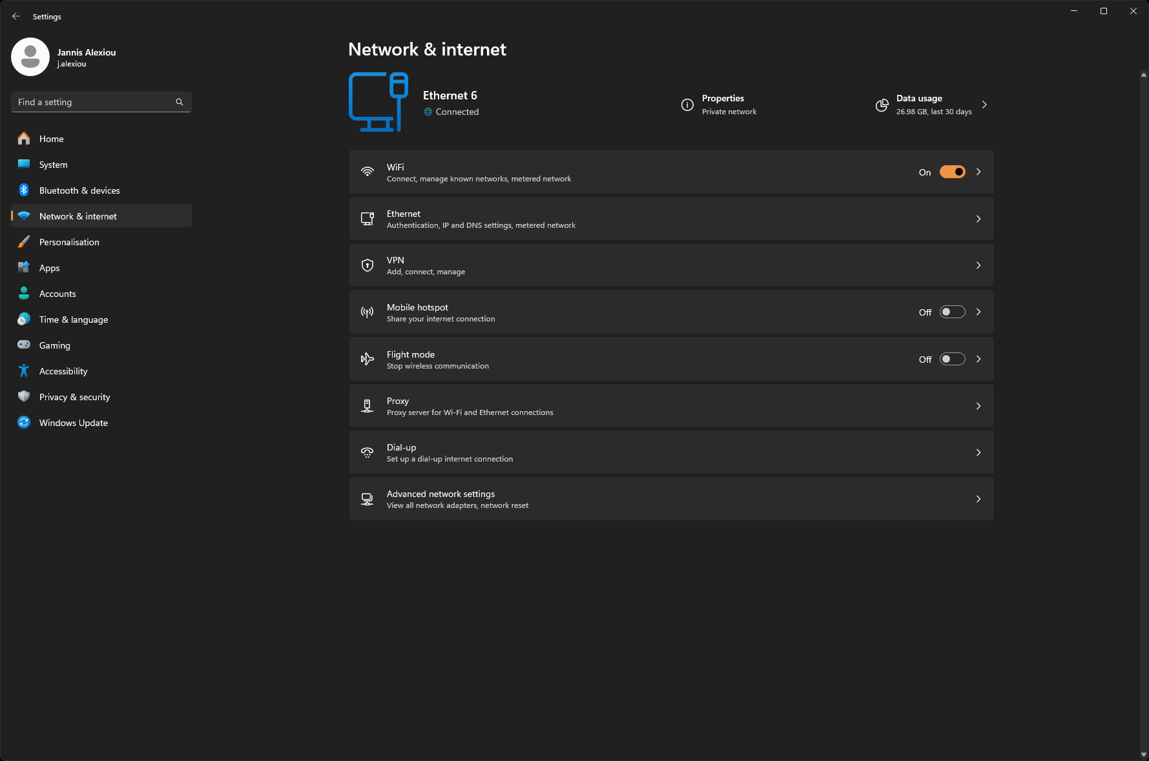Click the Accounts person icon
The width and height of the screenshot is (1149, 761).
click(24, 294)
